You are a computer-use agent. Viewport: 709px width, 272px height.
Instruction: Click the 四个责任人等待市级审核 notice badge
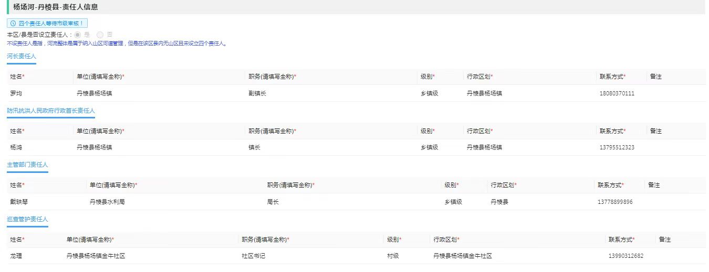pos(47,24)
